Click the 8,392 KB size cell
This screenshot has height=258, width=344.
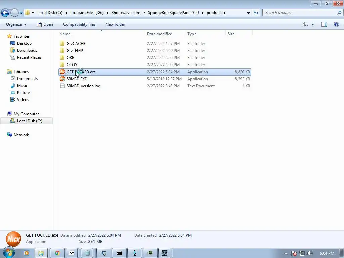click(x=242, y=79)
